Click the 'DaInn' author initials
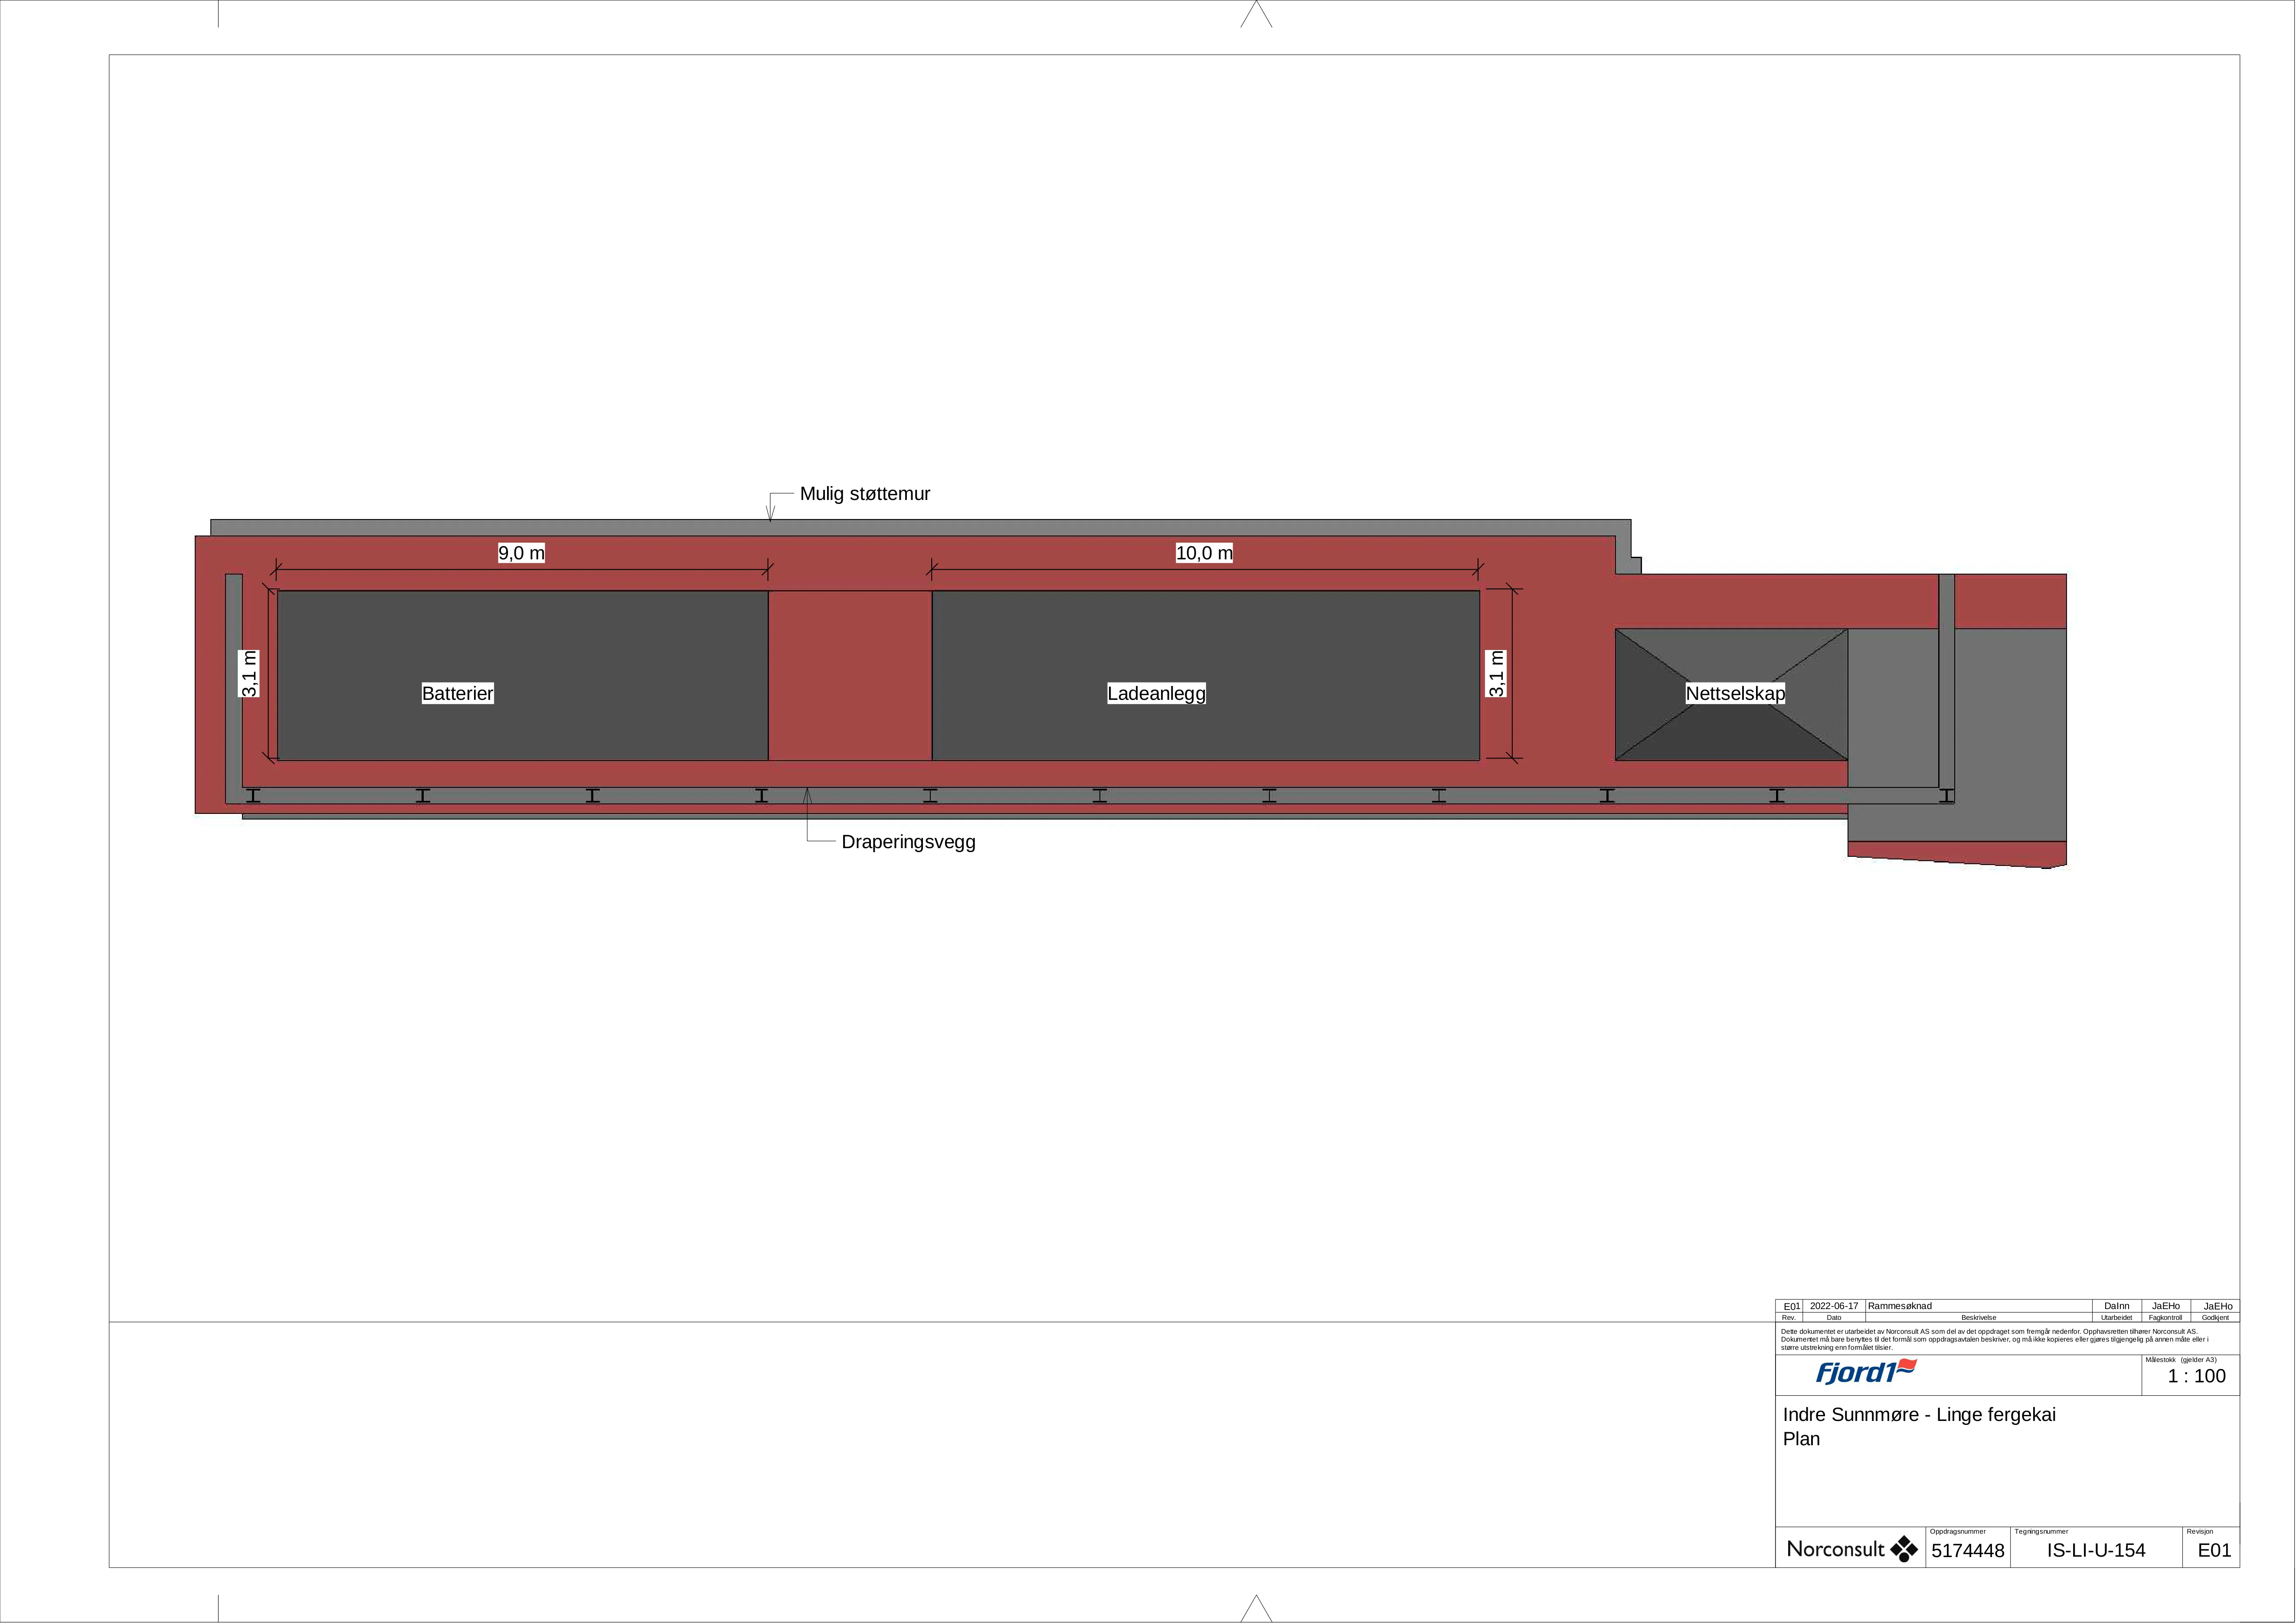This screenshot has width=2296, height=1623. point(2117,1306)
